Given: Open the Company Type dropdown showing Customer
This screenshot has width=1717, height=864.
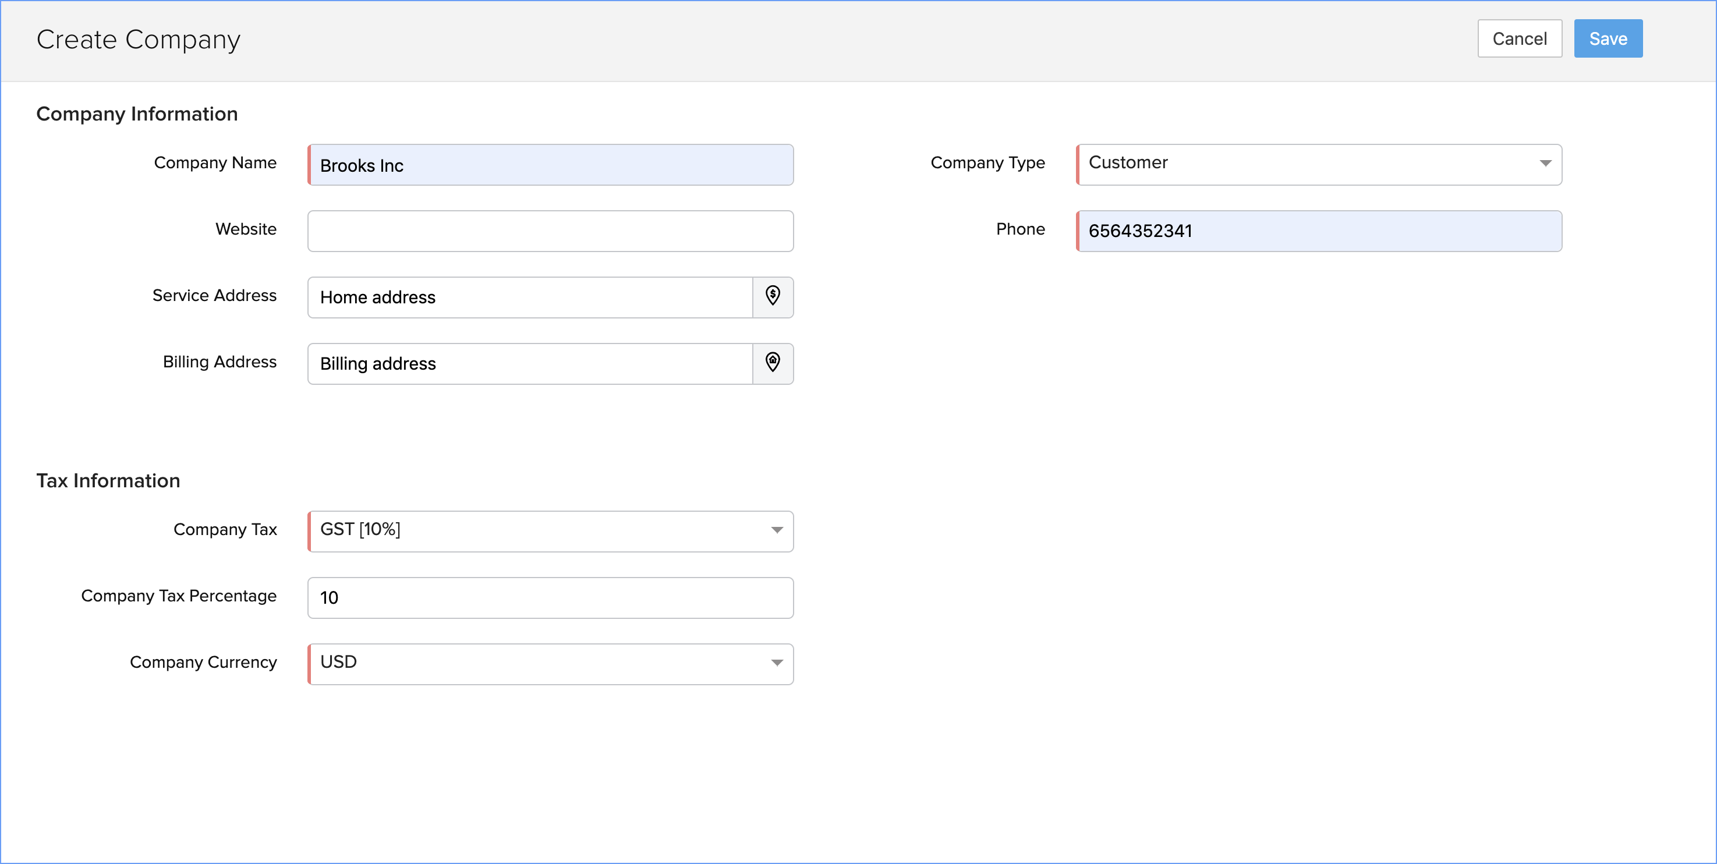Looking at the screenshot, I should pyautogui.click(x=1307, y=164).
